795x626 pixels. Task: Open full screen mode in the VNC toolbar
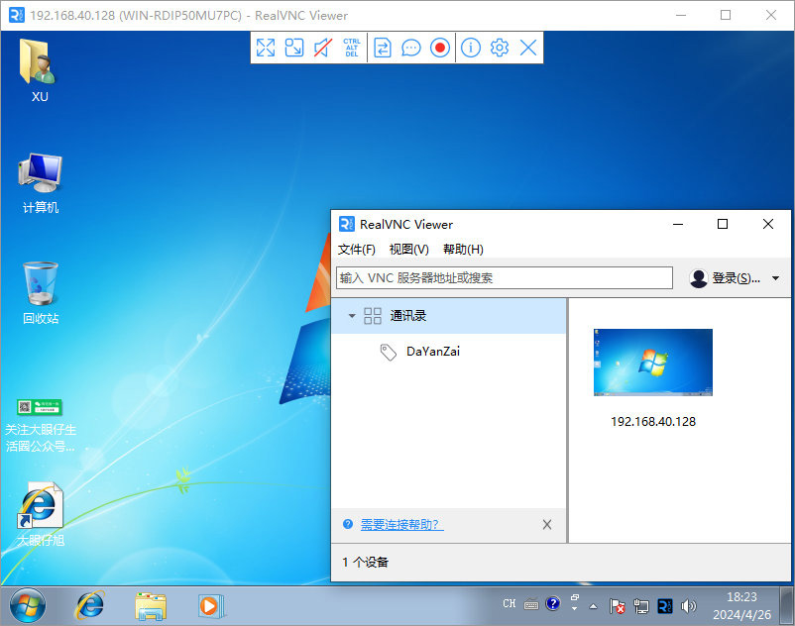pyautogui.click(x=266, y=48)
